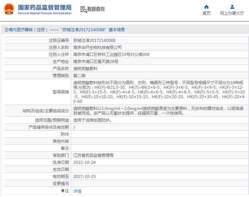Click the 管理类别 row label
This screenshot has width=249, height=197.
[61, 76]
